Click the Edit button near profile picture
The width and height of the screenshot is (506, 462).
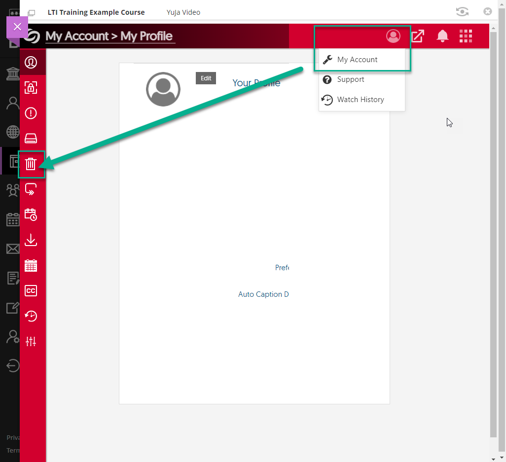(206, 78)
